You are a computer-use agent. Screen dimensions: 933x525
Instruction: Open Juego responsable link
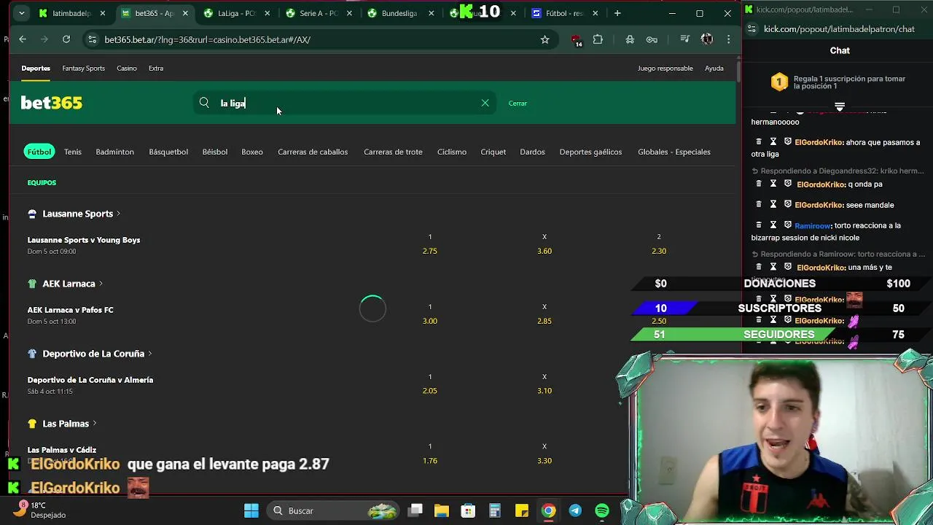click(665, 69)
